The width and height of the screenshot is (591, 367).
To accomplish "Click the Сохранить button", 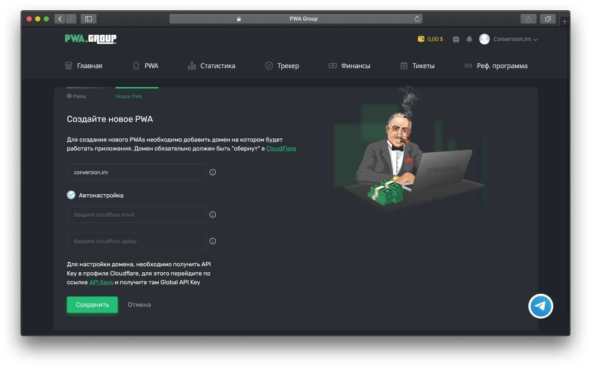I will [x=92, y=305].
